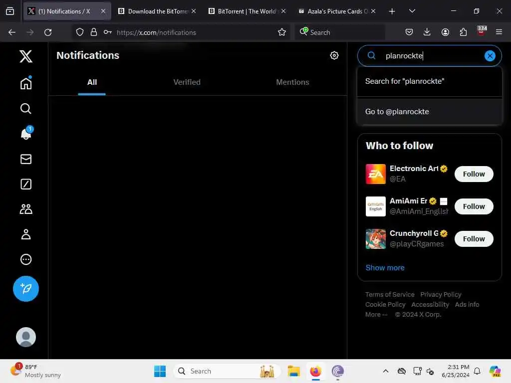Go to Home feed icon

pyautogui.click(x=26, y=83)
